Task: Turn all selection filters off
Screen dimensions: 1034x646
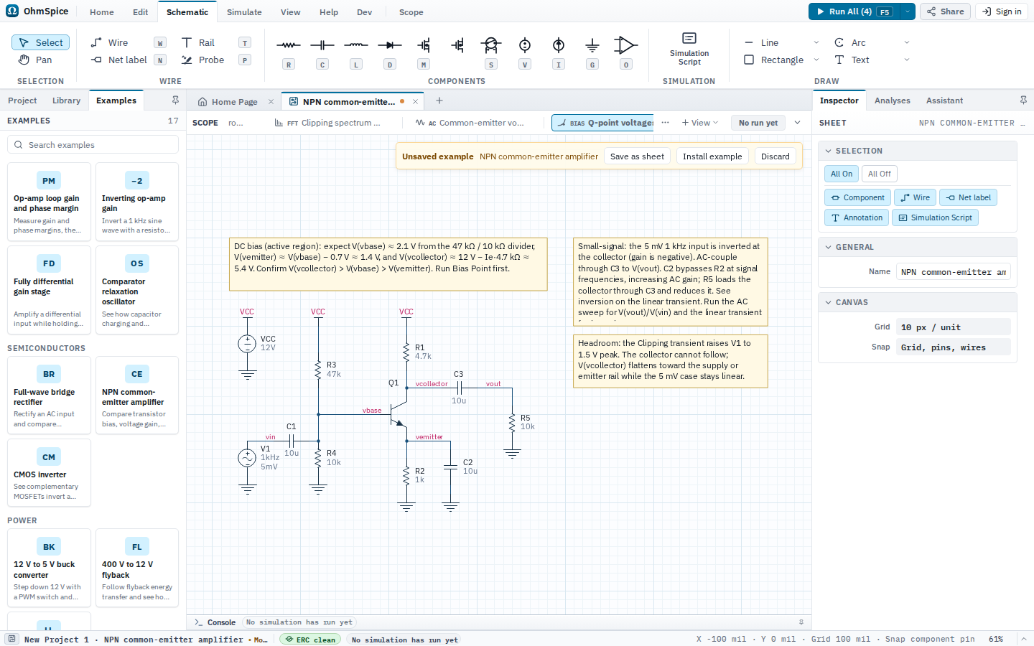Action: [x=879, y=174]
